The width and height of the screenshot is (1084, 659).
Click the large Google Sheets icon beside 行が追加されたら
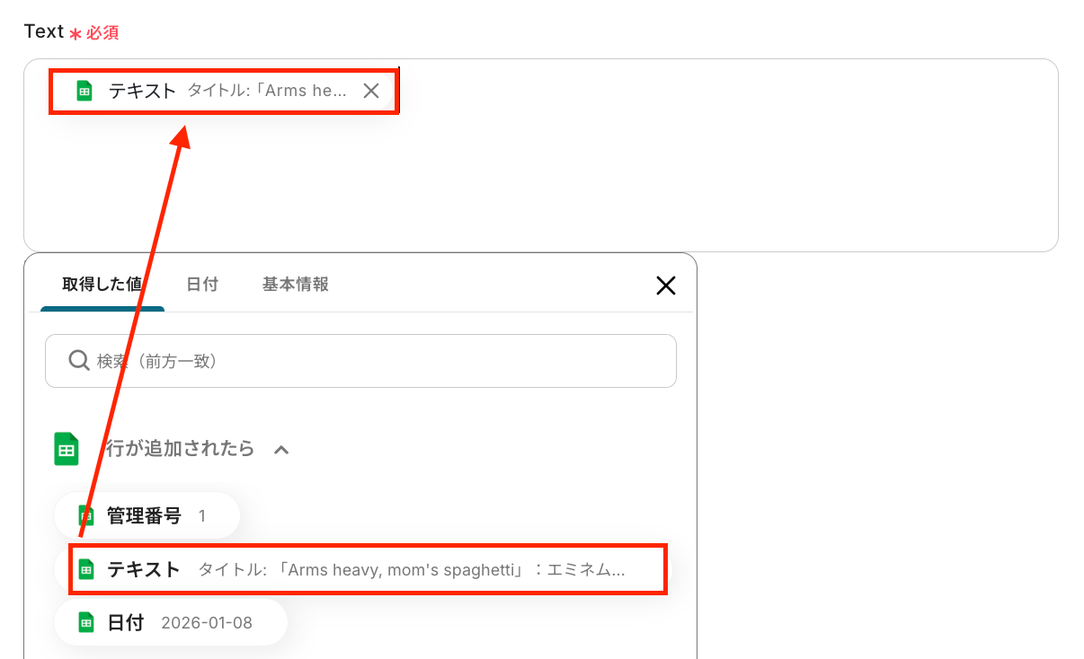point(67,449)
